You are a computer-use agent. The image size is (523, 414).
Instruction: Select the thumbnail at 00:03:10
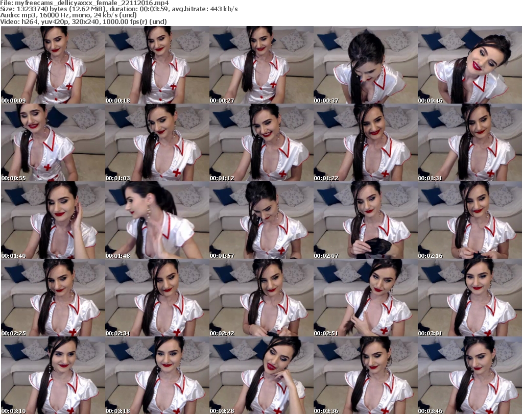coord(53,375)
